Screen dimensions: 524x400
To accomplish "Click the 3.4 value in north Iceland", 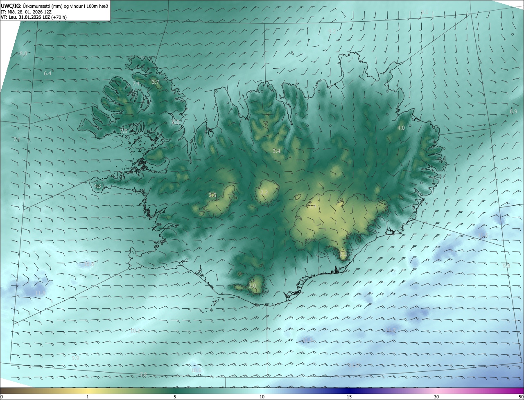I will tap(276, 151).
